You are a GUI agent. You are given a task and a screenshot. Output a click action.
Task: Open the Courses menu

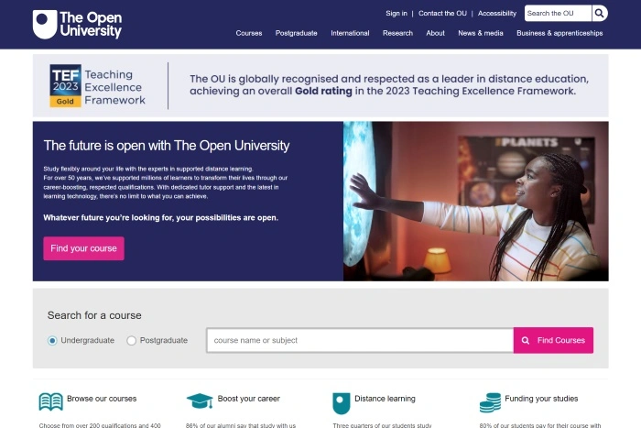pos(249,33)
